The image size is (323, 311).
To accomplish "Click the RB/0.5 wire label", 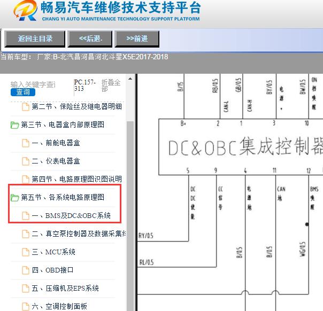I will pos(215,86).
